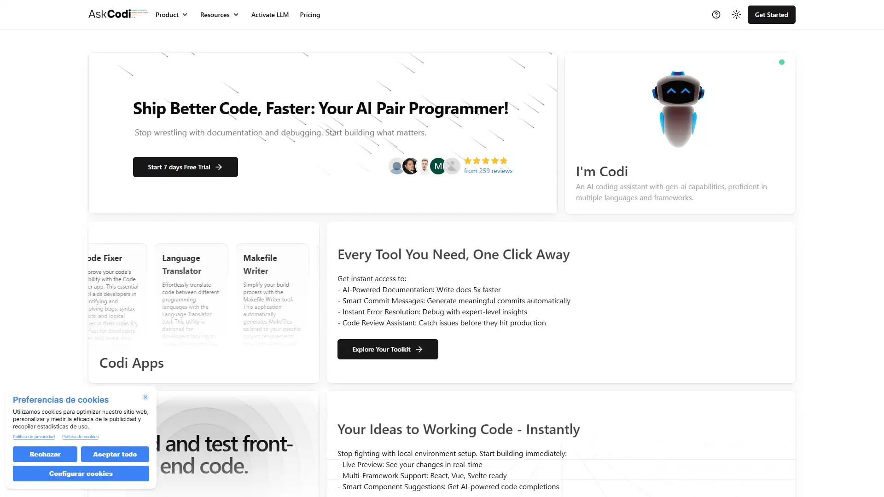Click the first grey reviewer avatar

click(396, 166)
